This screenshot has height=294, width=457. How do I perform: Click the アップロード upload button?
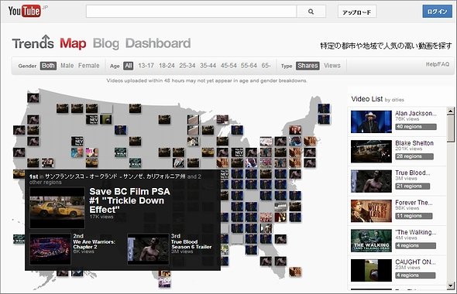point(357,12)
